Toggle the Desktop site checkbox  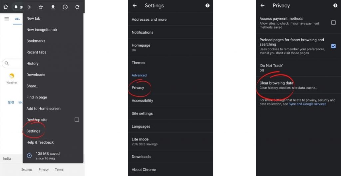77,120
